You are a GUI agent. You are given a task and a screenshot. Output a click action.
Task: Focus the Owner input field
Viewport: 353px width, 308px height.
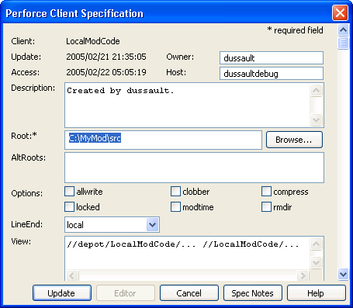(x=272, y=57)
